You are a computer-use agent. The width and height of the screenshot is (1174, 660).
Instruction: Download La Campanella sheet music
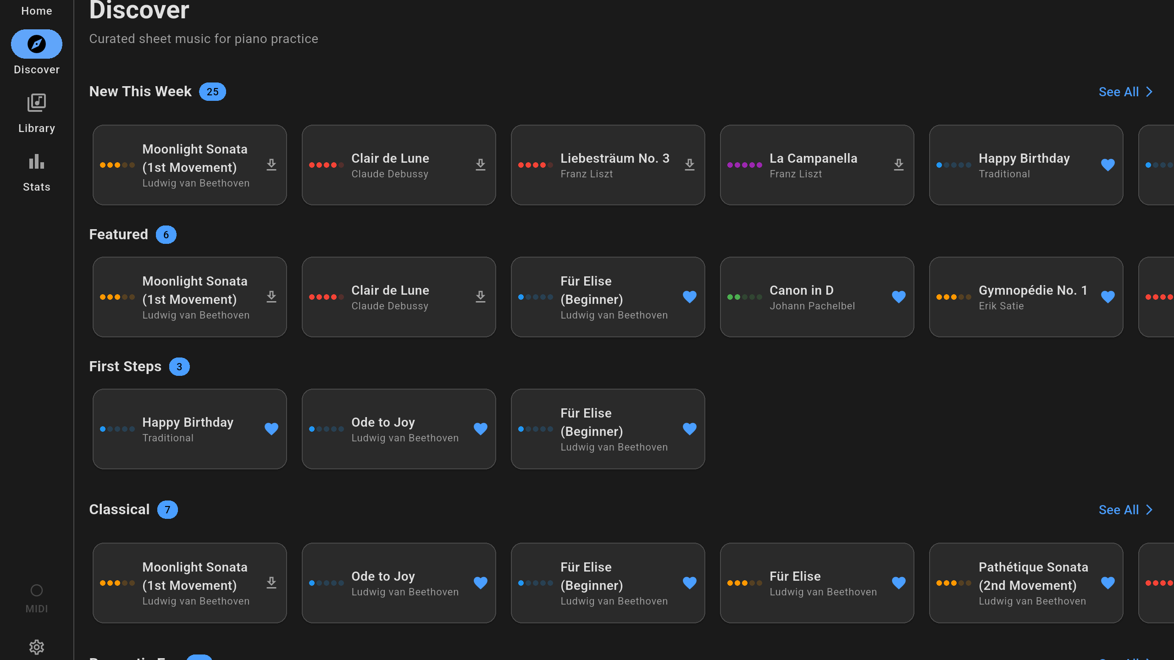(x=899, y=165)
